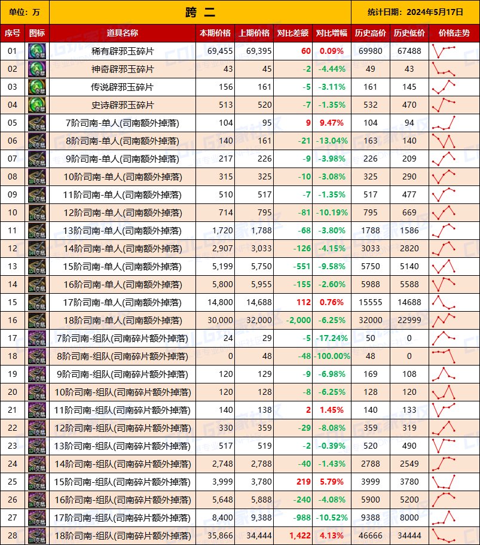This screenshot has width=480, height=545.
Task: Click the previous price 69,395
Action: coord(259,51)
